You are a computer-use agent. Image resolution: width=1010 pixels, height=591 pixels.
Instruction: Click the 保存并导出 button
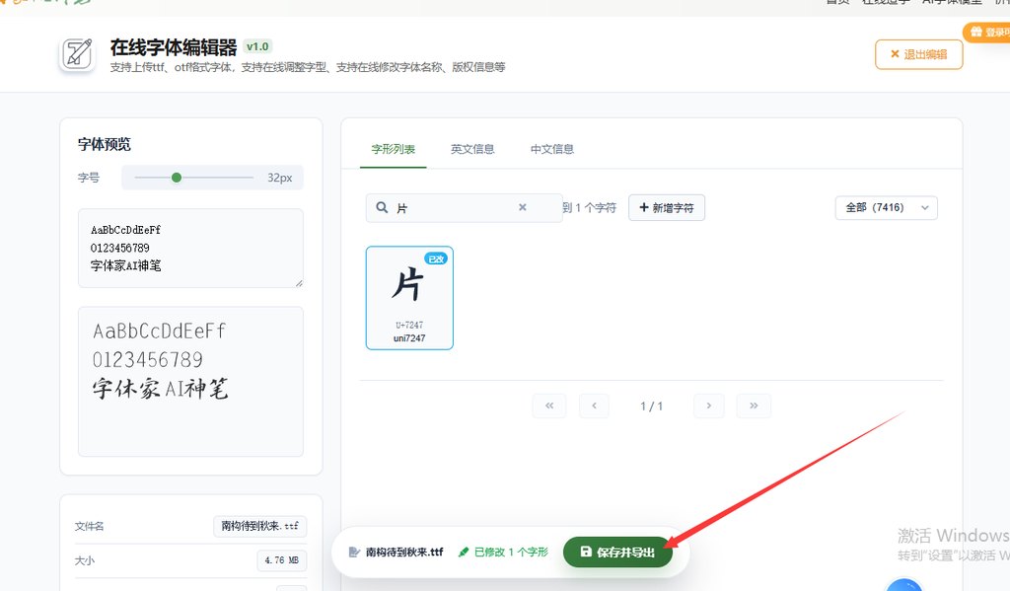617,552
